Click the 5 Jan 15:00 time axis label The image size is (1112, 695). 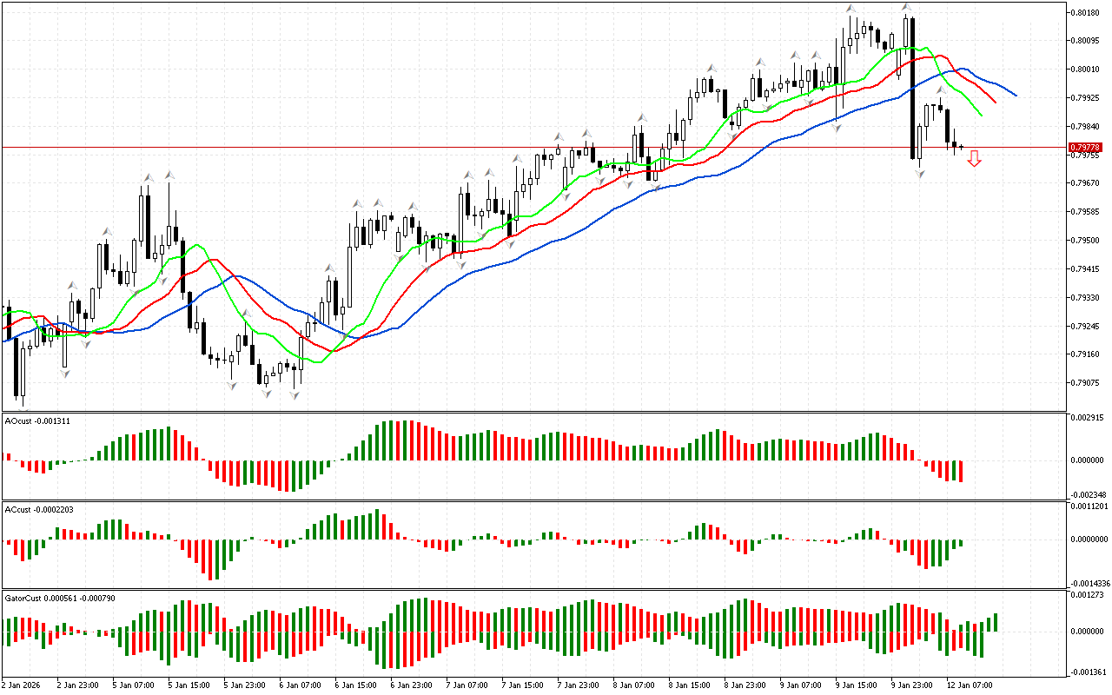188,685
